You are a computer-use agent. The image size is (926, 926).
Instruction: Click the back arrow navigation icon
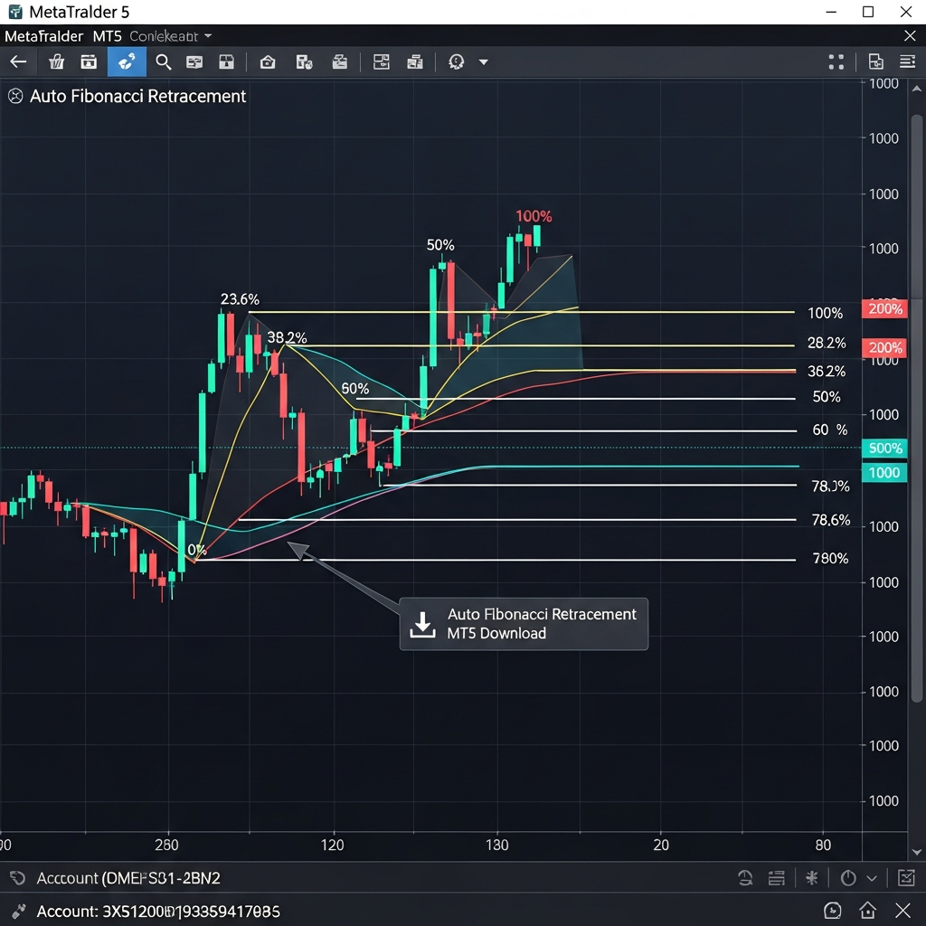tap(17, 61)
